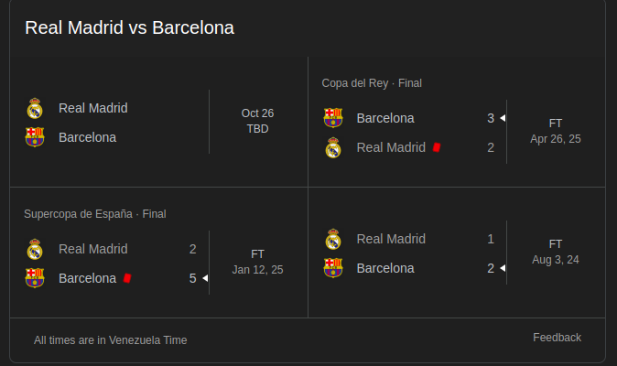Click Real Madrid crest in Oct 26 match
617x366 pixels.
click(x=35, y=108)
